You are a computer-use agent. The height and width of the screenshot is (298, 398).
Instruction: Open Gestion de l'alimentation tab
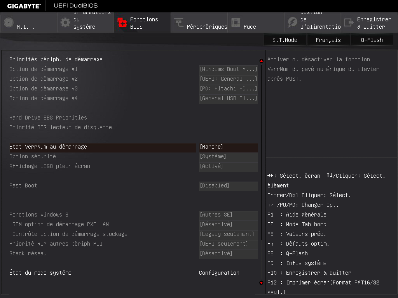pos(313,23)
